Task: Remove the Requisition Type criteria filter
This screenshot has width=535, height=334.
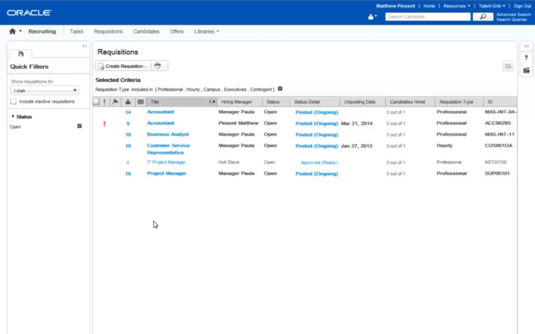Action: (281, 89)
